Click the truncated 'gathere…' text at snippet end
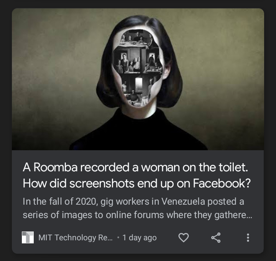This screenshot has height=261, width=276. click(x=233, y=215)
